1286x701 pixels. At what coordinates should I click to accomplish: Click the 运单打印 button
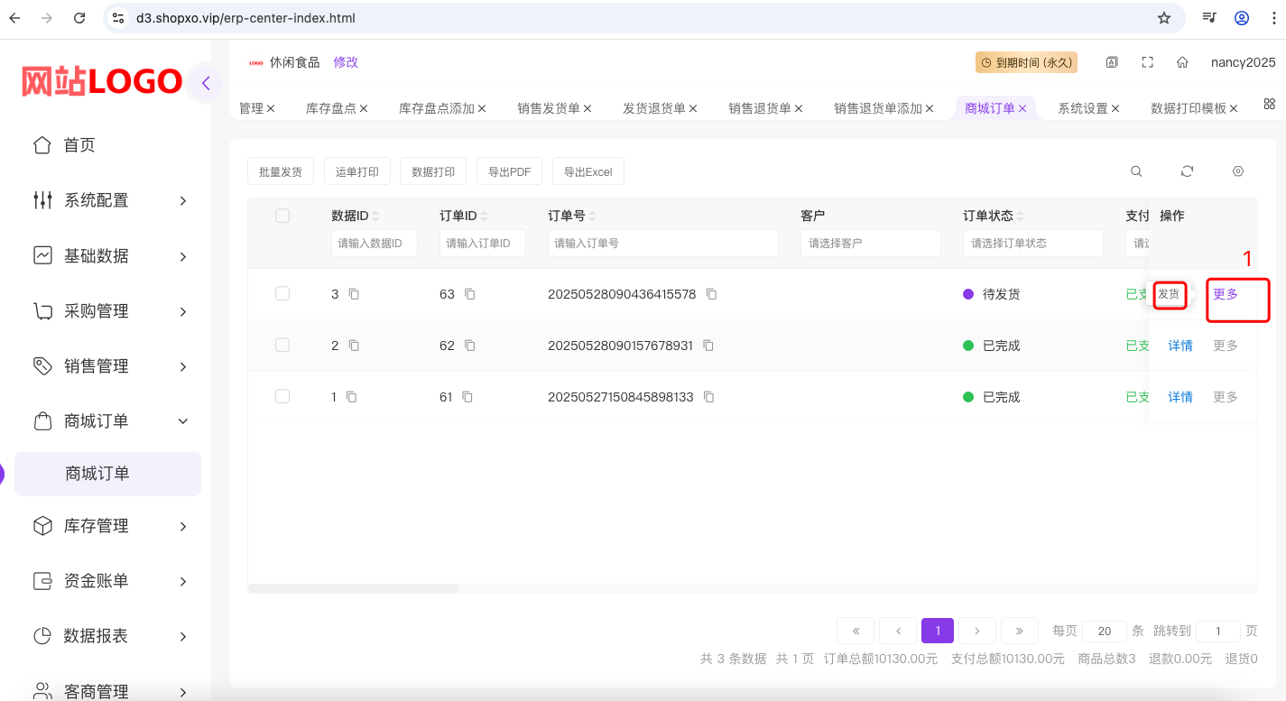(357, 171)
